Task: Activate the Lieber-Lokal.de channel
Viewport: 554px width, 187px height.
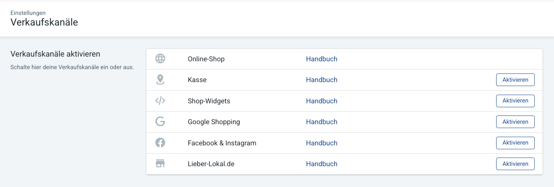Action: coord(515,164)
